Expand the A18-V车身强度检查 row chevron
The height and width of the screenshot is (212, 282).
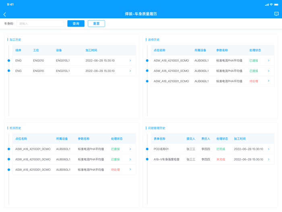tap(269, 160)
